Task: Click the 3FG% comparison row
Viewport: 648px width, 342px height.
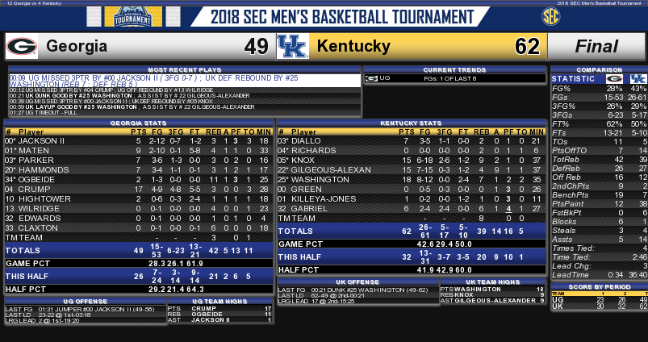Action: pos(600,106)
